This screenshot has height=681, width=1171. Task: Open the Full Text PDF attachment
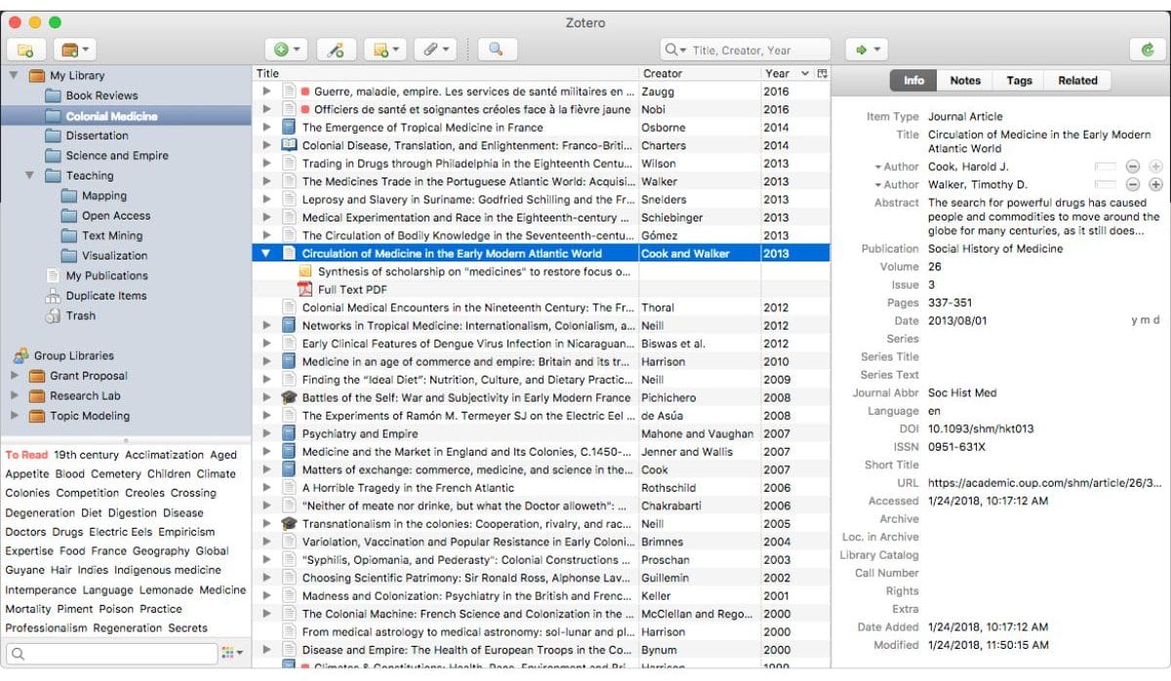tap(352, 290)
